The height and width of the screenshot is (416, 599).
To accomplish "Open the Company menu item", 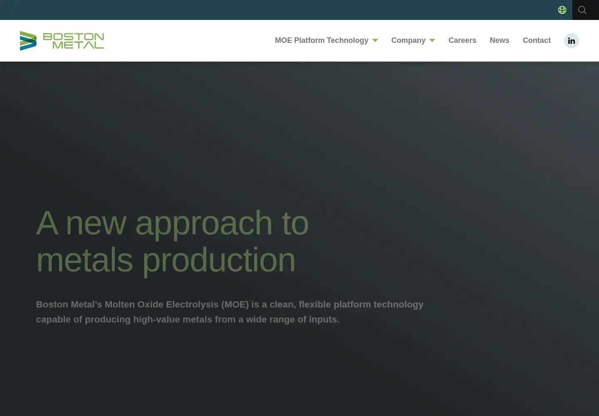I will (x=408, y=40).
